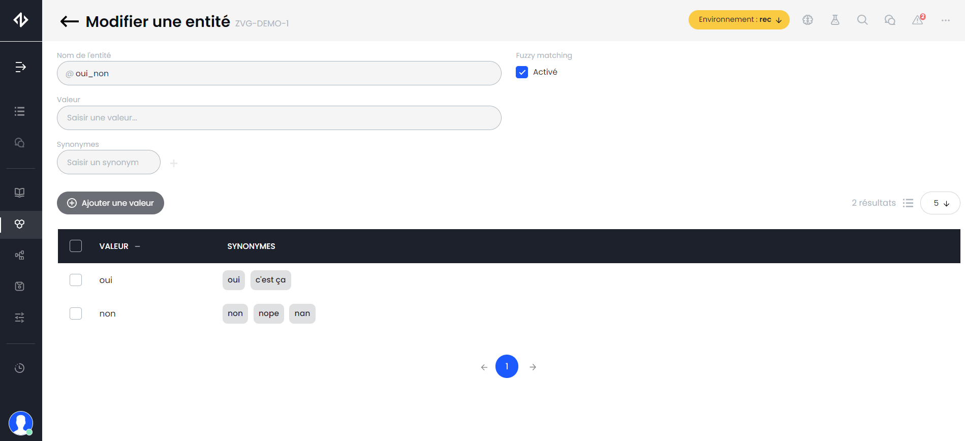
Task: Disable the Fuzzy matching Activé checkbox
Action: pos(522,72)
